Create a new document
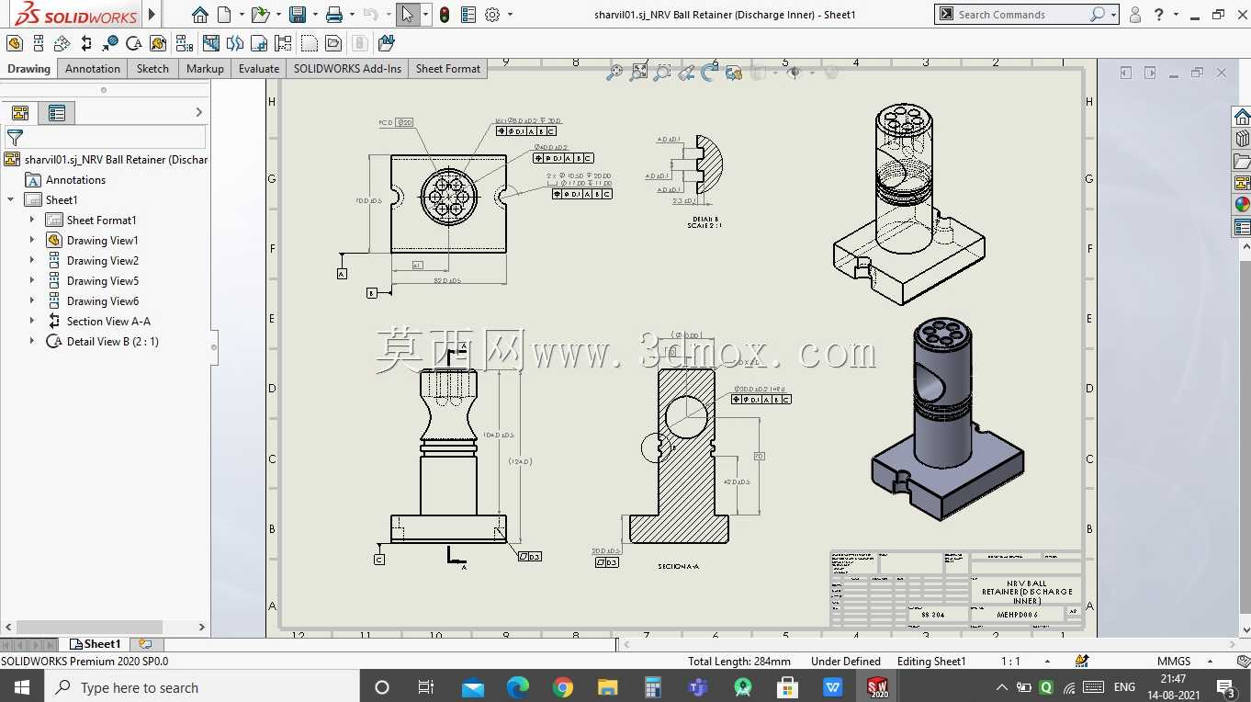This screenshot has height=702, width=1251. pyautogui.click(x=223, y=15)
